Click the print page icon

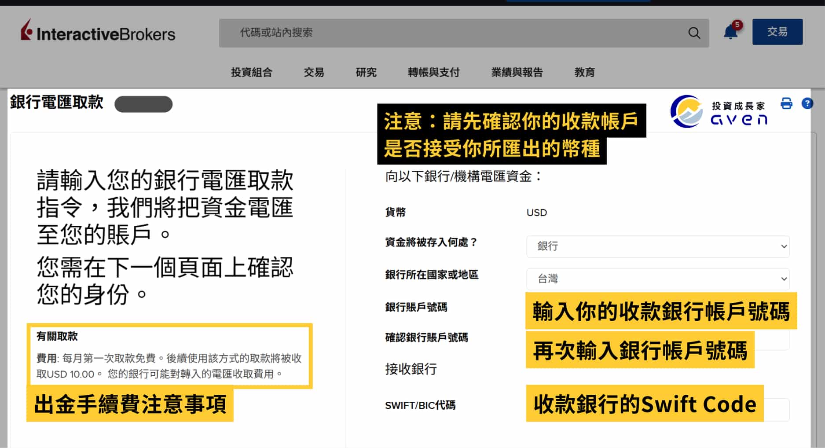click(x=786, y=103)
